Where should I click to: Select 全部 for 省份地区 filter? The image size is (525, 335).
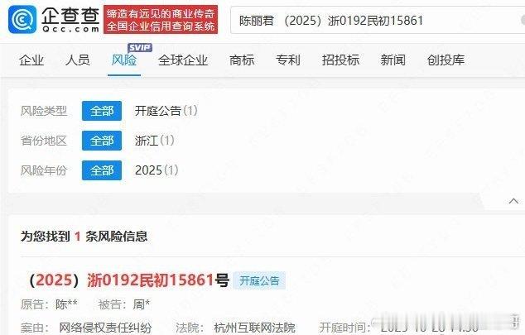click(102, 141)
